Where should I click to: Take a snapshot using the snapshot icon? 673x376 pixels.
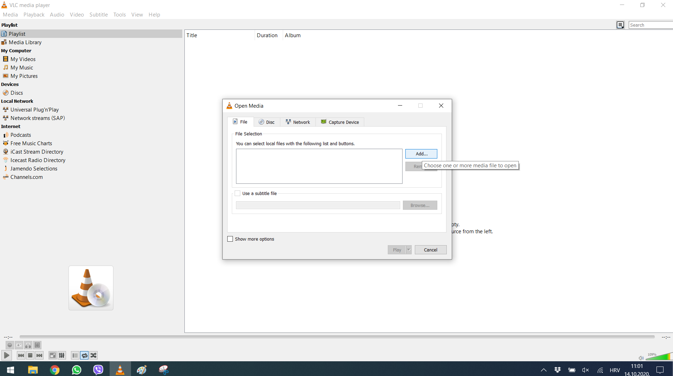click(19, 345)
